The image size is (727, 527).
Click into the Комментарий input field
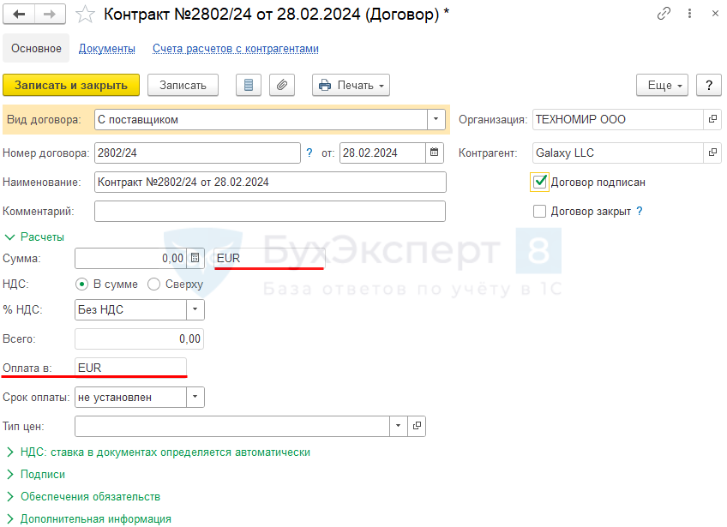pos(269,212)
